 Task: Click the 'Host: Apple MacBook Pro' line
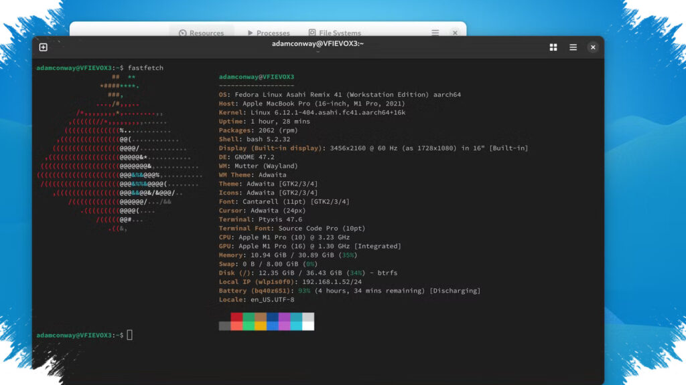point(312,104)
